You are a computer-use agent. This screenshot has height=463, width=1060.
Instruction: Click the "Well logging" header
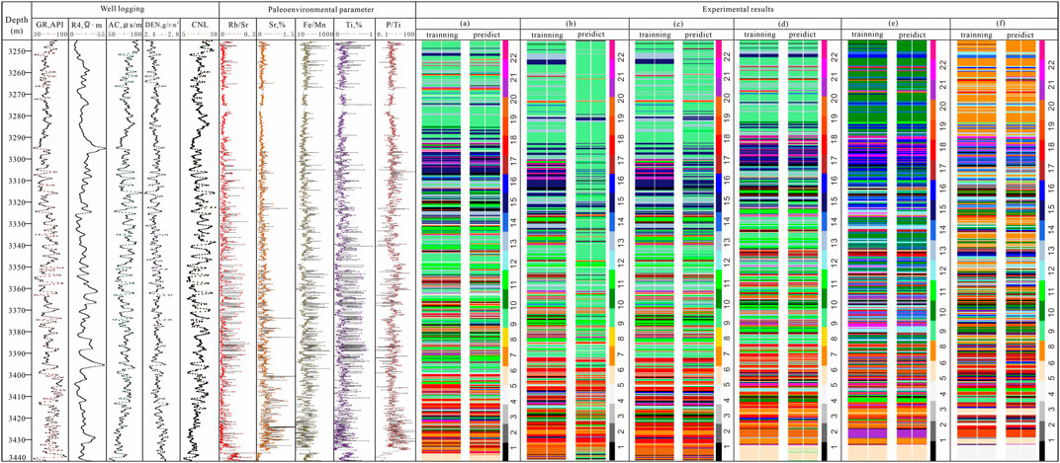point(125,7)
